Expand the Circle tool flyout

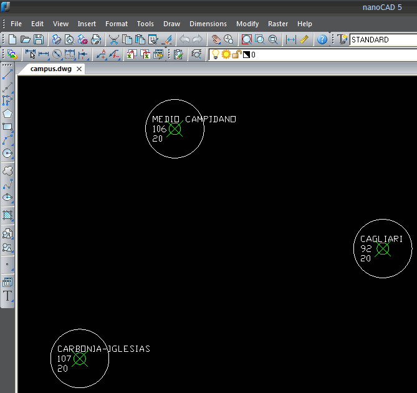click(x=7, y=153)
